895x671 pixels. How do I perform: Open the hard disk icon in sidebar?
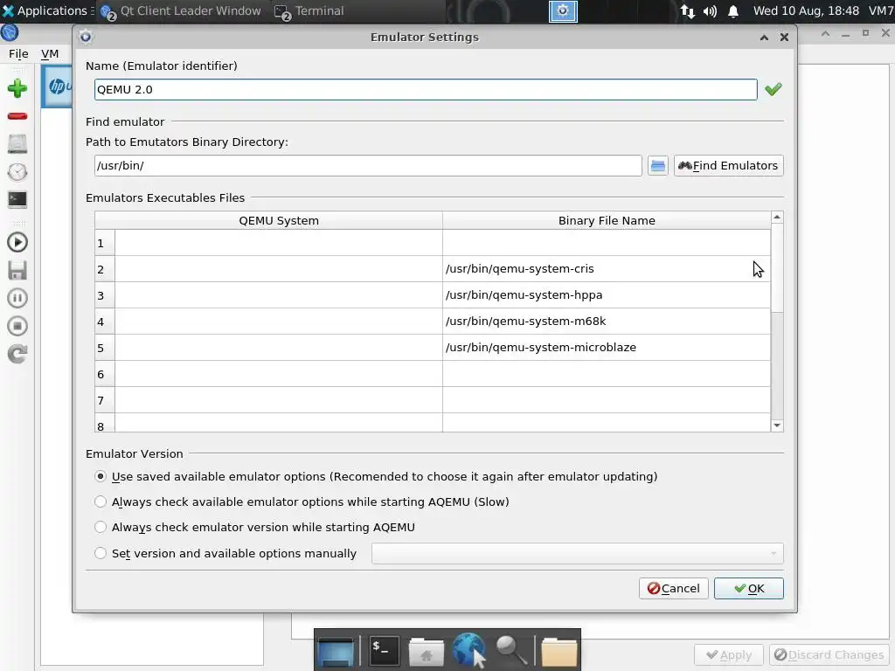[17, 144]
